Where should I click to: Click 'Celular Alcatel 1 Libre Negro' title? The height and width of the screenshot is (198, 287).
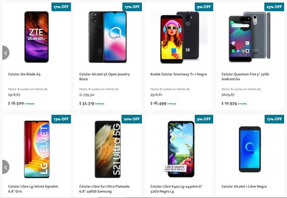tap(244, 186)
